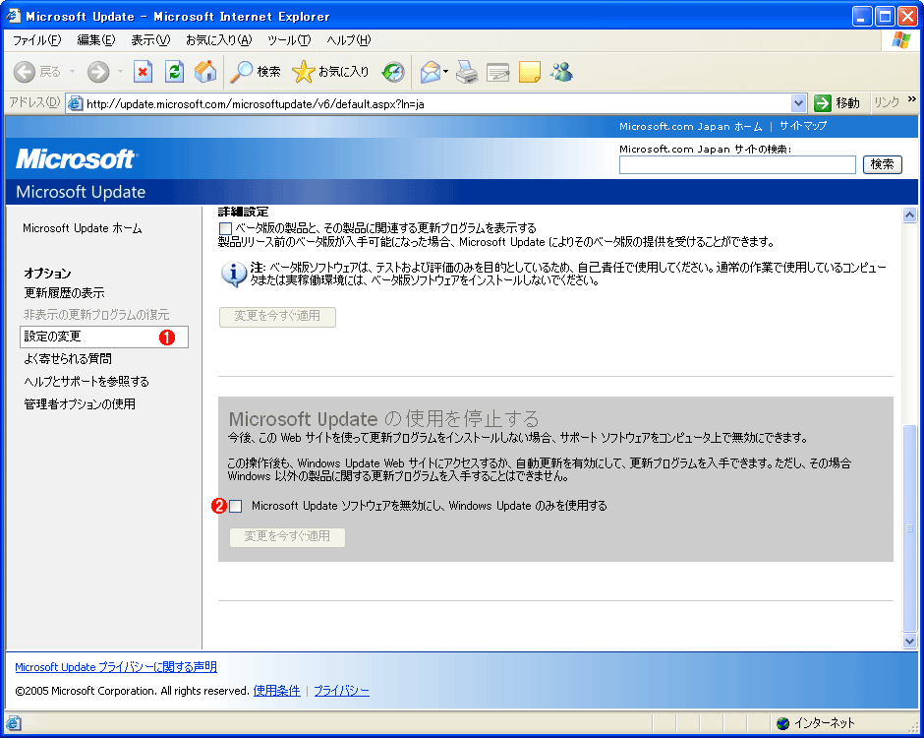Click the Stop page loading icon

tap(143, 72)
